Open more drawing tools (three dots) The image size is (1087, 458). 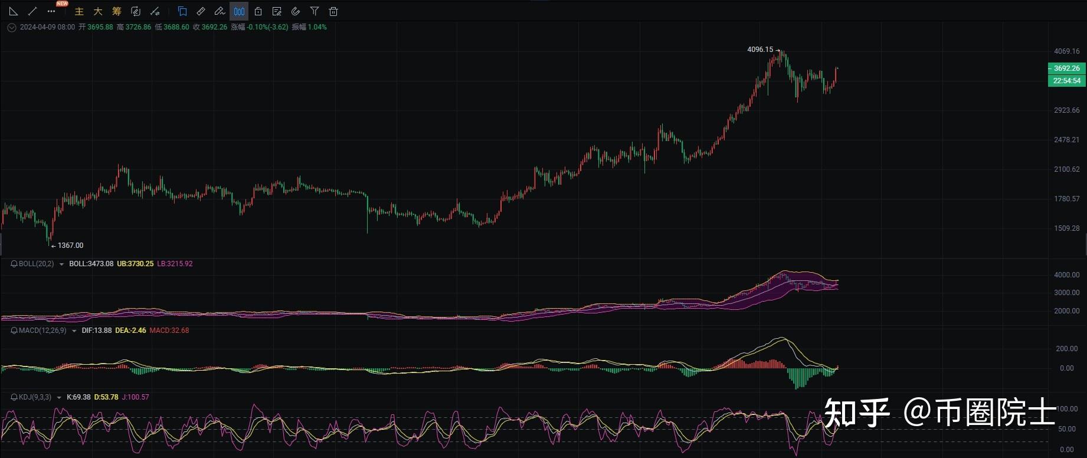tap(51, 11)
